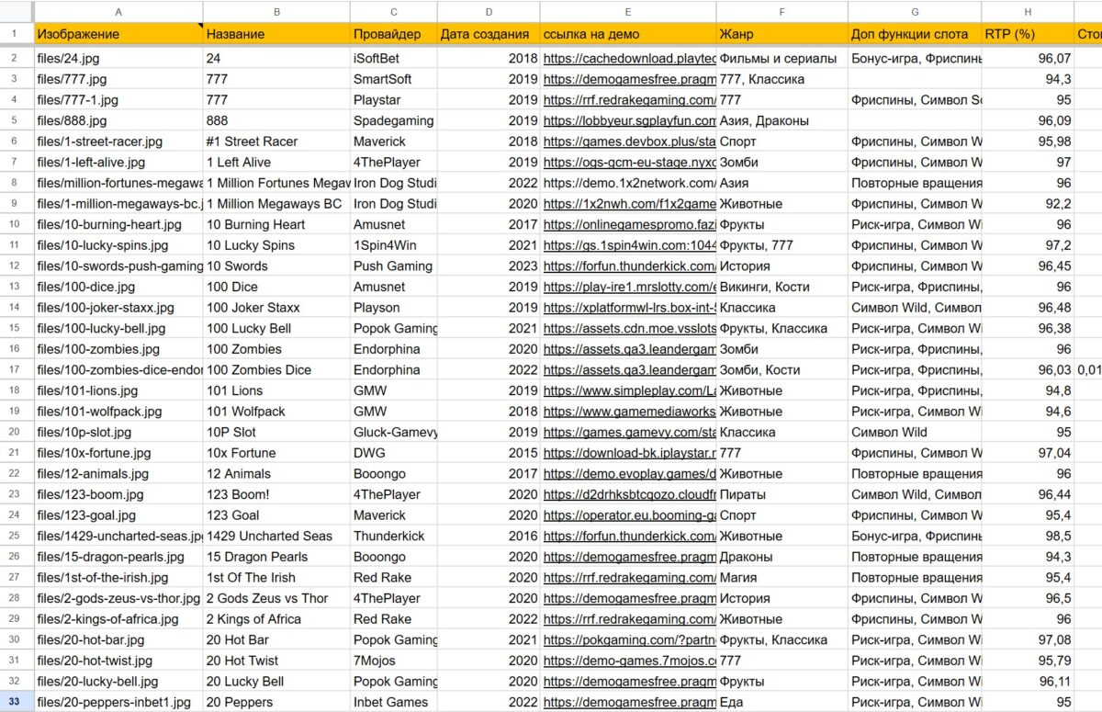
Task: Select the cell files/888.jpg
Action: coord(118,120)
